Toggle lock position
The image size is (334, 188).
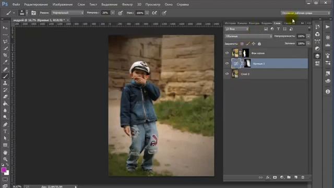[254, 44]
